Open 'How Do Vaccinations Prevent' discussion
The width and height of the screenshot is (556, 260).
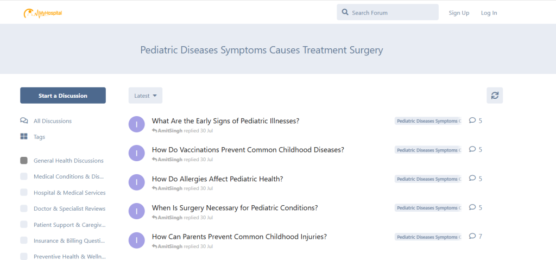pos(248,150)
